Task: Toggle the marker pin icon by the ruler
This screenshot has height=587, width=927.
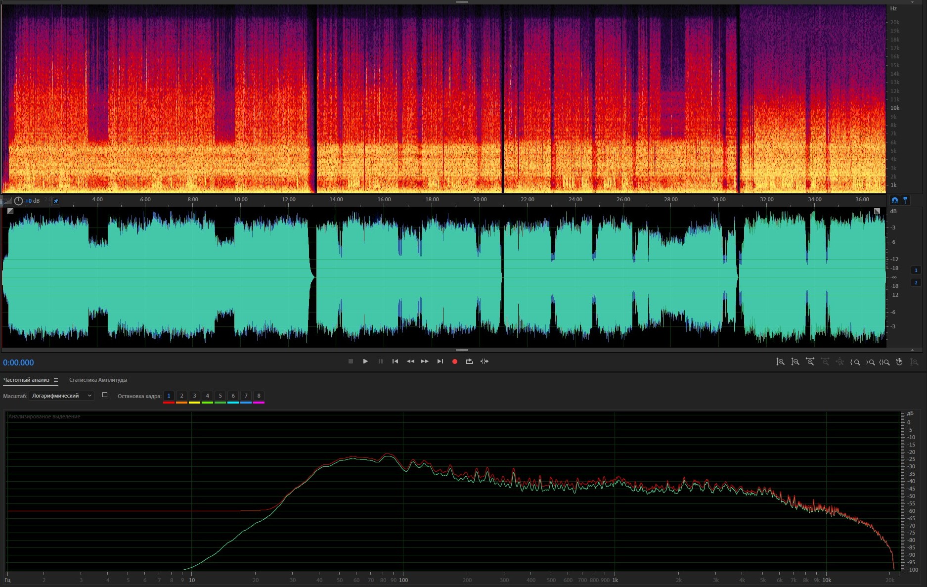Action: pyautogui.click(x=905, y=200)
